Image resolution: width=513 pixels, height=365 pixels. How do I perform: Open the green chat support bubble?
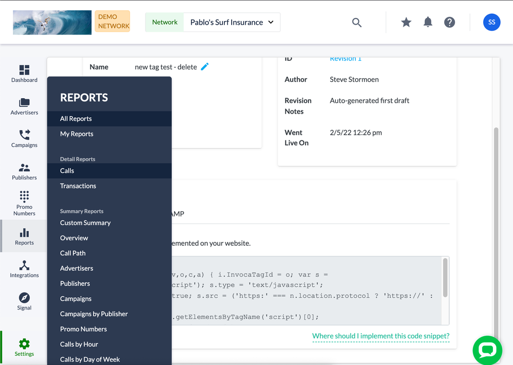487,350
